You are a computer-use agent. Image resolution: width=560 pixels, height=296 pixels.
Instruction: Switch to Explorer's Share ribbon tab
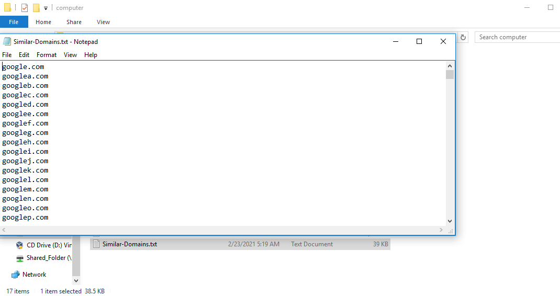click(74, 22)
